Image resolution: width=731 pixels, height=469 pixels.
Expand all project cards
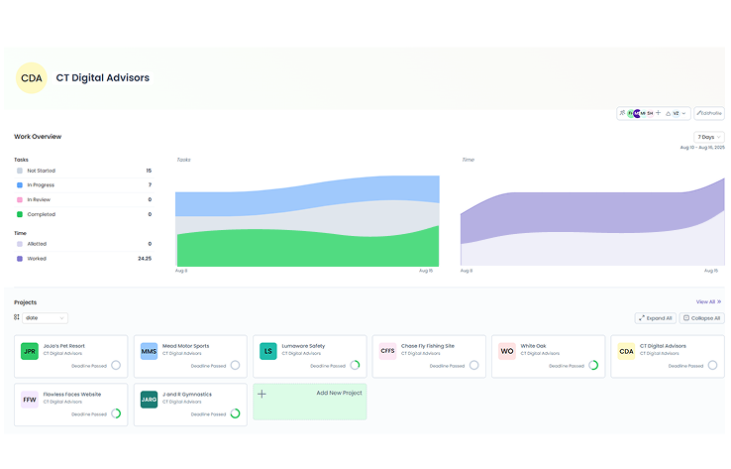coord(655,318)
